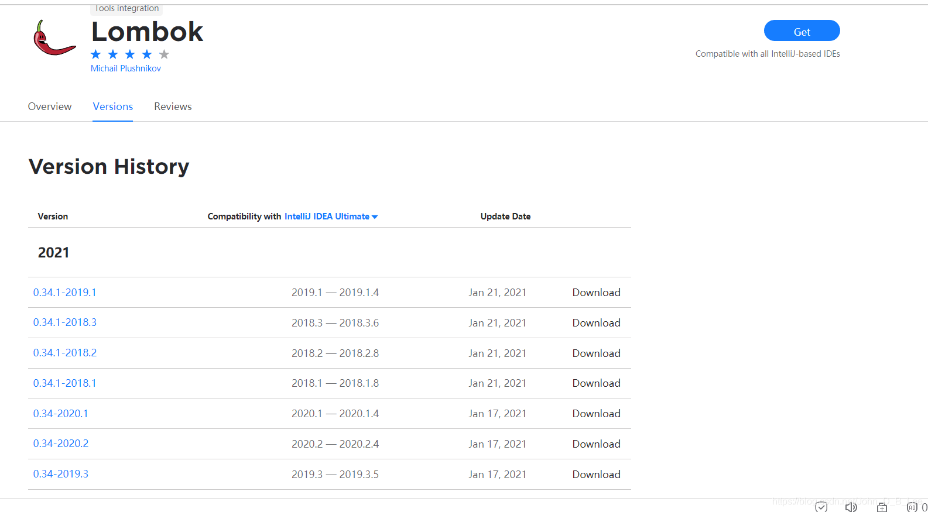Open version 0.34-2020.1 link
928x512 pixels.
[x=61, y=414]
